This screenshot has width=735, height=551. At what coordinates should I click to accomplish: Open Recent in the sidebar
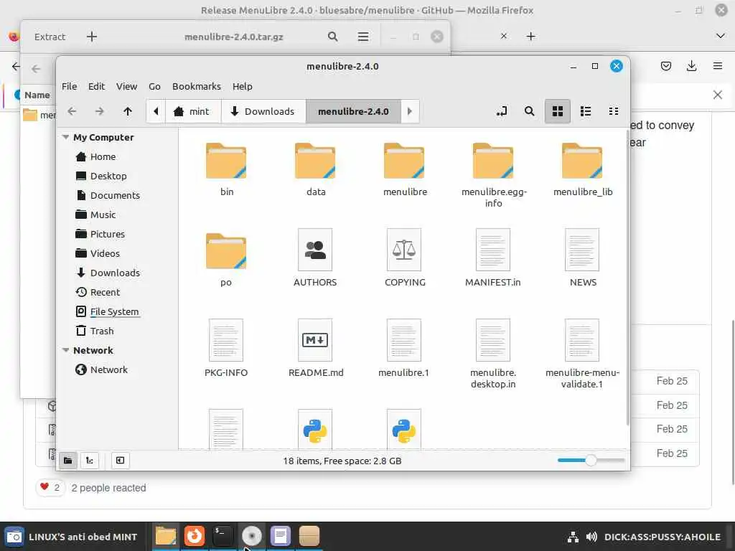[105, 293]
